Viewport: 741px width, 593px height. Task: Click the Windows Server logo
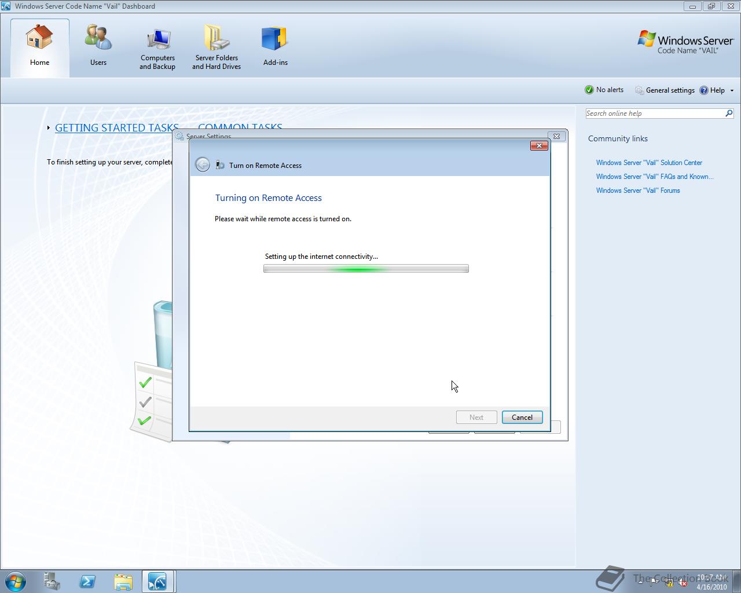pos(685,42)
